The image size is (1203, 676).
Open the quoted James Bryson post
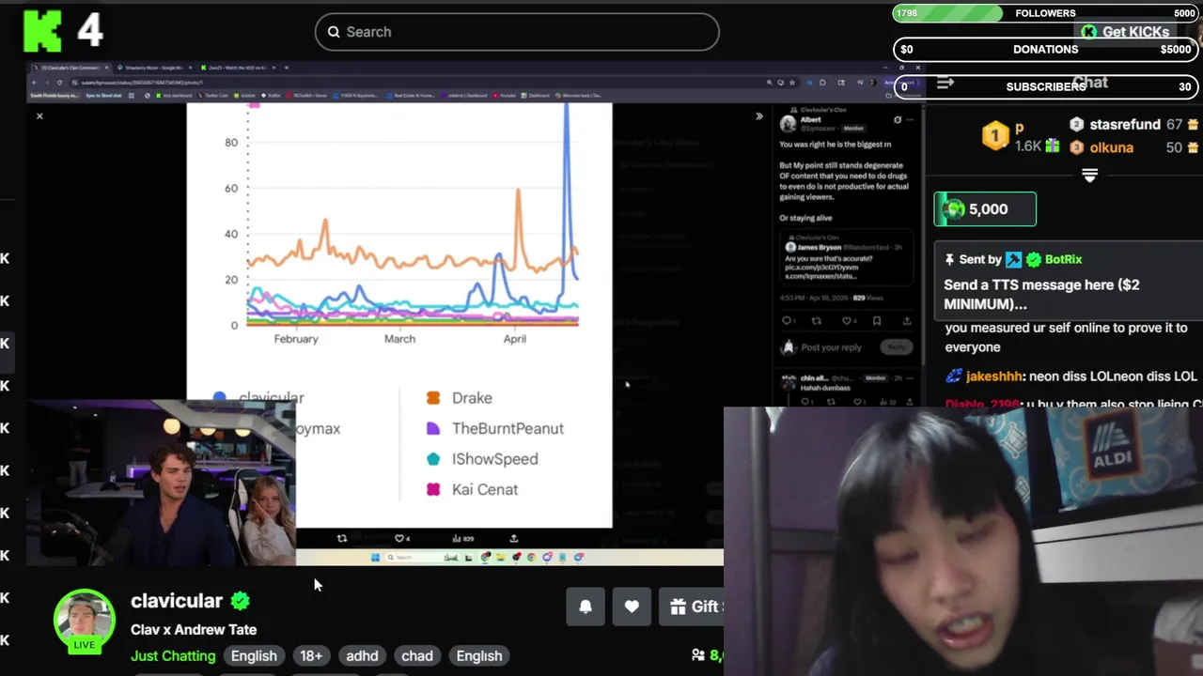847,258
